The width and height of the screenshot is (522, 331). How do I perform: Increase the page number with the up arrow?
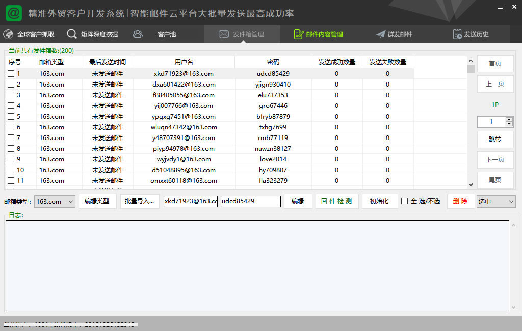click(x=509, y=120)
